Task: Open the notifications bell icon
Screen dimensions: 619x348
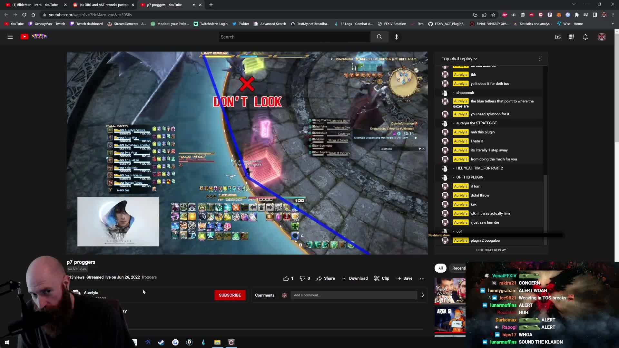Action: [x=585, y=37]
